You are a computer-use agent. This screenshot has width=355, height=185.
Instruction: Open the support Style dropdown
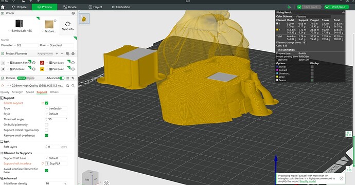(56, 114)
